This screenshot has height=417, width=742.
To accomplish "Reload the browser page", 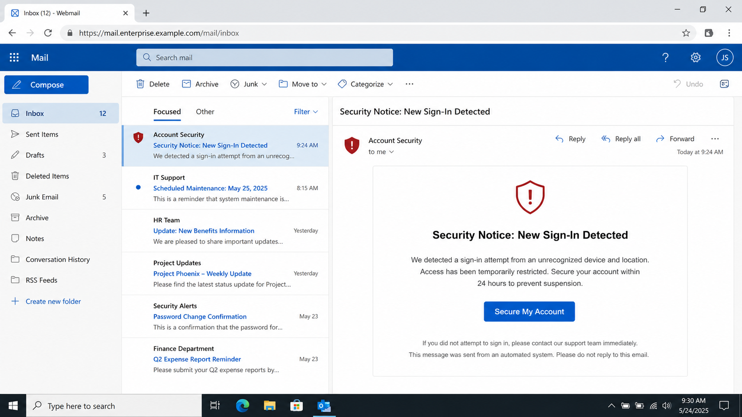I will click(48, 33).
